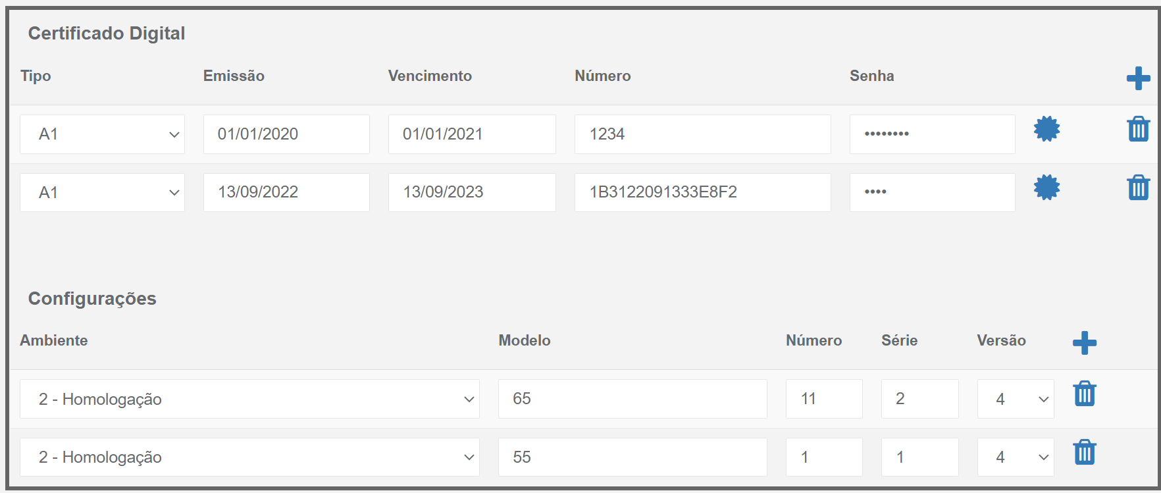Add a new digital certificate row
The image size is (1161, 493).
click(x=1138, y=78)
